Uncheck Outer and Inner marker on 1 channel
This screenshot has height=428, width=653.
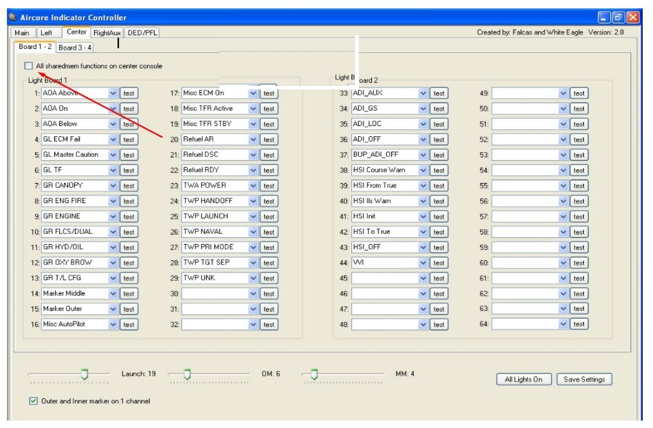[x=33, y=401]
